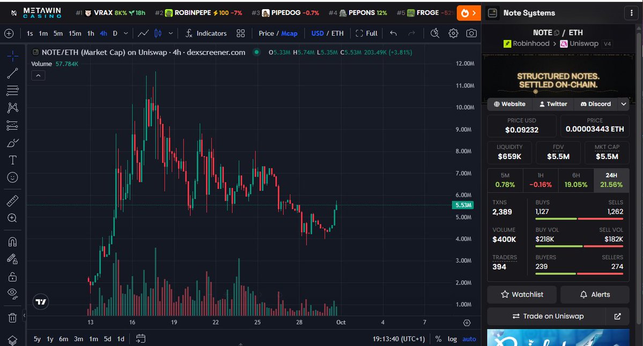Activate the zoom in tool
This screenshot has width=643, height=346.
tap(12, 218)
